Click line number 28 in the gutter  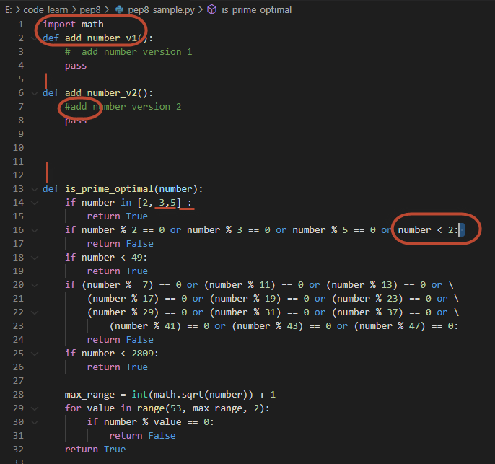tap(19, 395)
